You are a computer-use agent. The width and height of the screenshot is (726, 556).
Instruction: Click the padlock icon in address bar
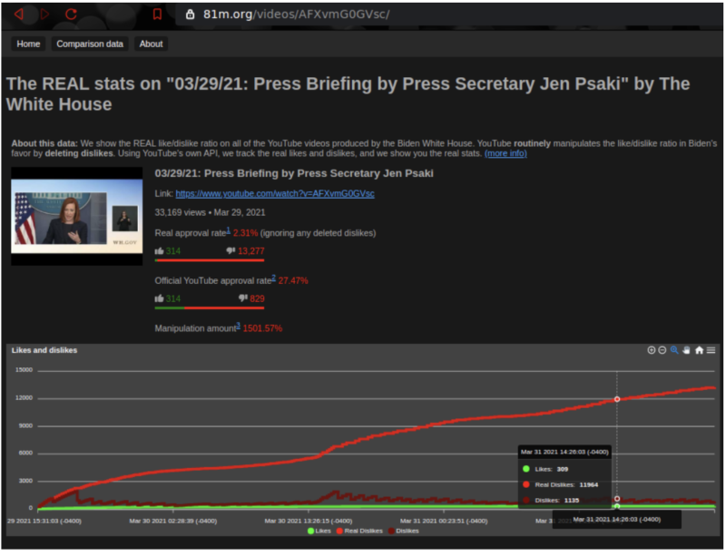click(190, 15)
